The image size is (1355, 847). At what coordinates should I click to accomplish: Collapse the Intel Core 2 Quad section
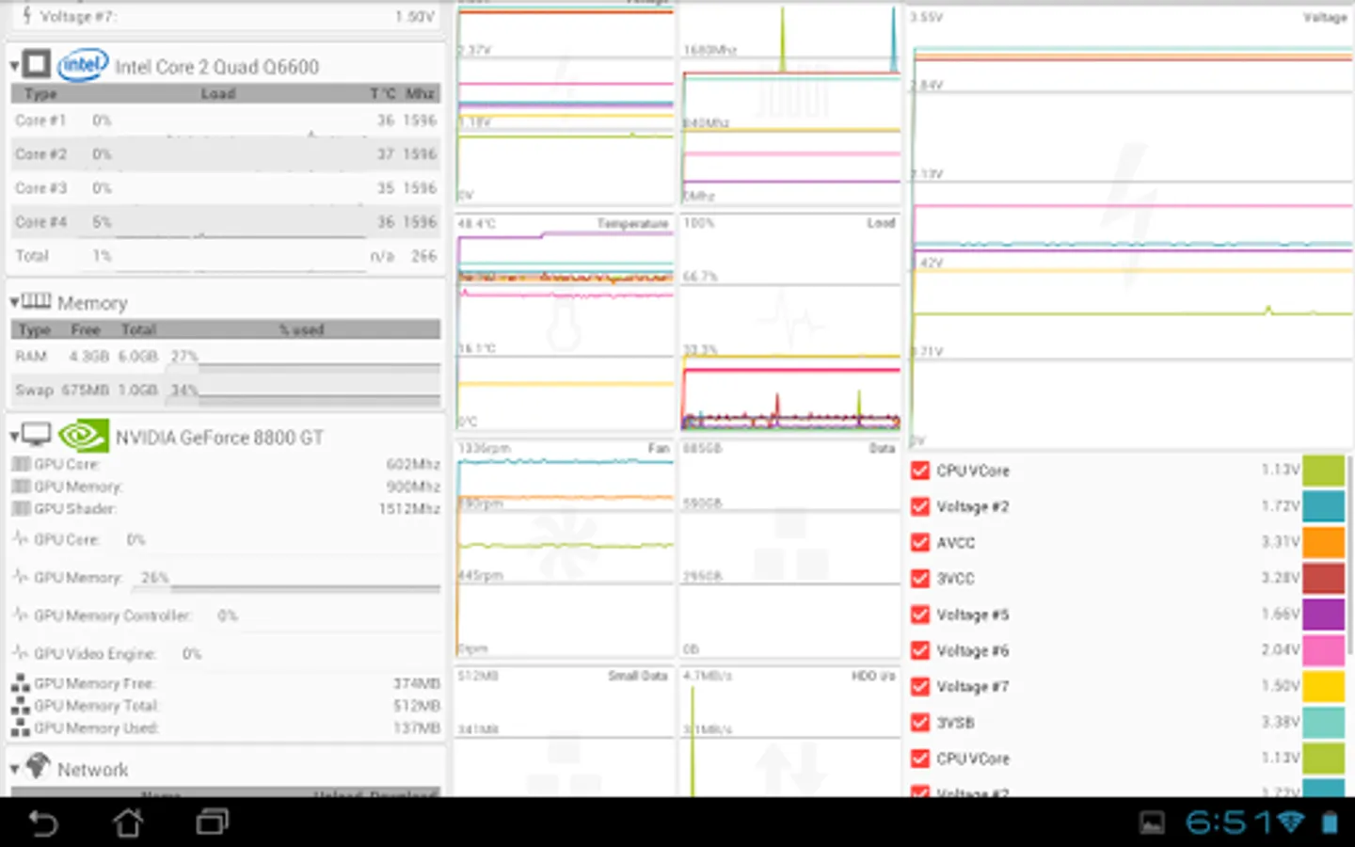click(14, 67)
